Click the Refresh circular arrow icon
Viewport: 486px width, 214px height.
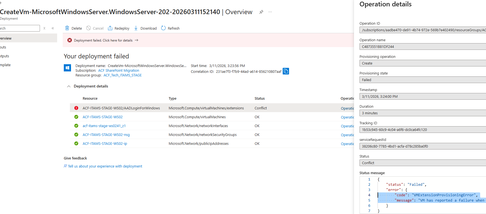(163, 28)
